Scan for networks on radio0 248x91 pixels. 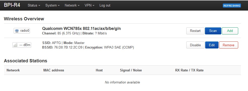point(213,31)
